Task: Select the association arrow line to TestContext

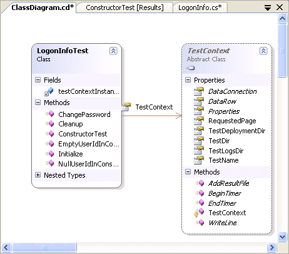Action: coord(151,116)
